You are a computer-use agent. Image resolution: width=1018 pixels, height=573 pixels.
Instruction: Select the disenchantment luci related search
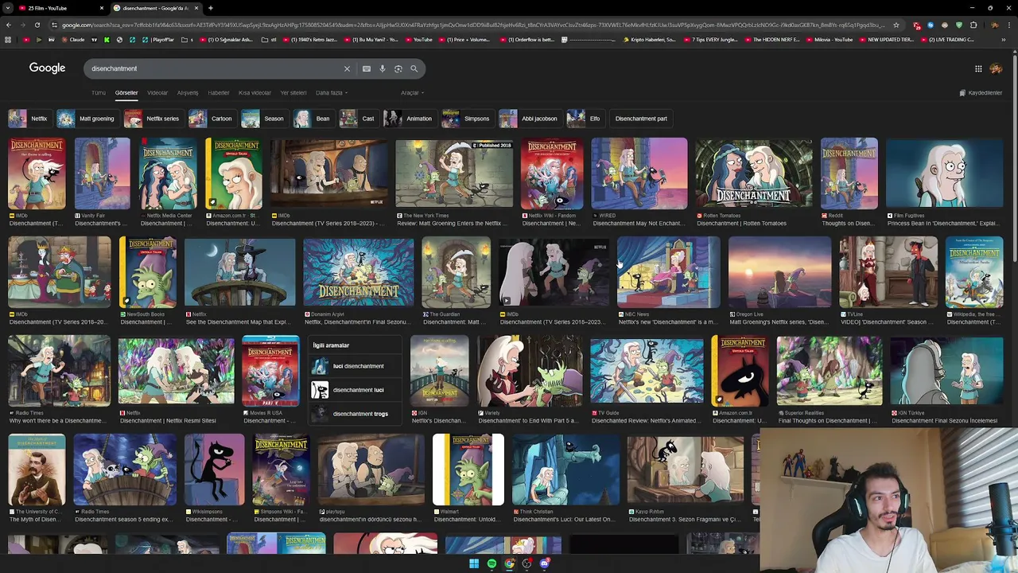(x=355, y=390)
